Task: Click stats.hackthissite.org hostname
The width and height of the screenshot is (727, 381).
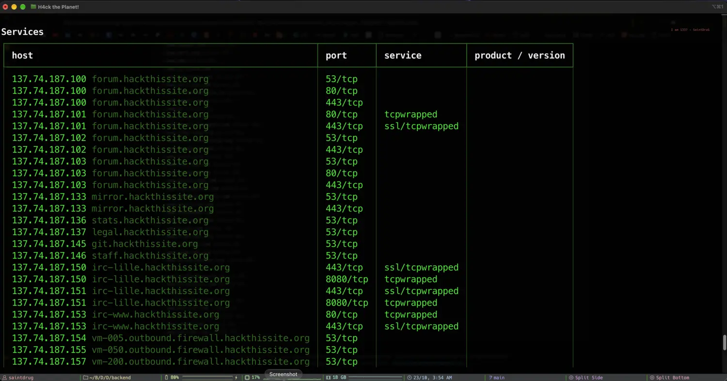Action: 150,221
